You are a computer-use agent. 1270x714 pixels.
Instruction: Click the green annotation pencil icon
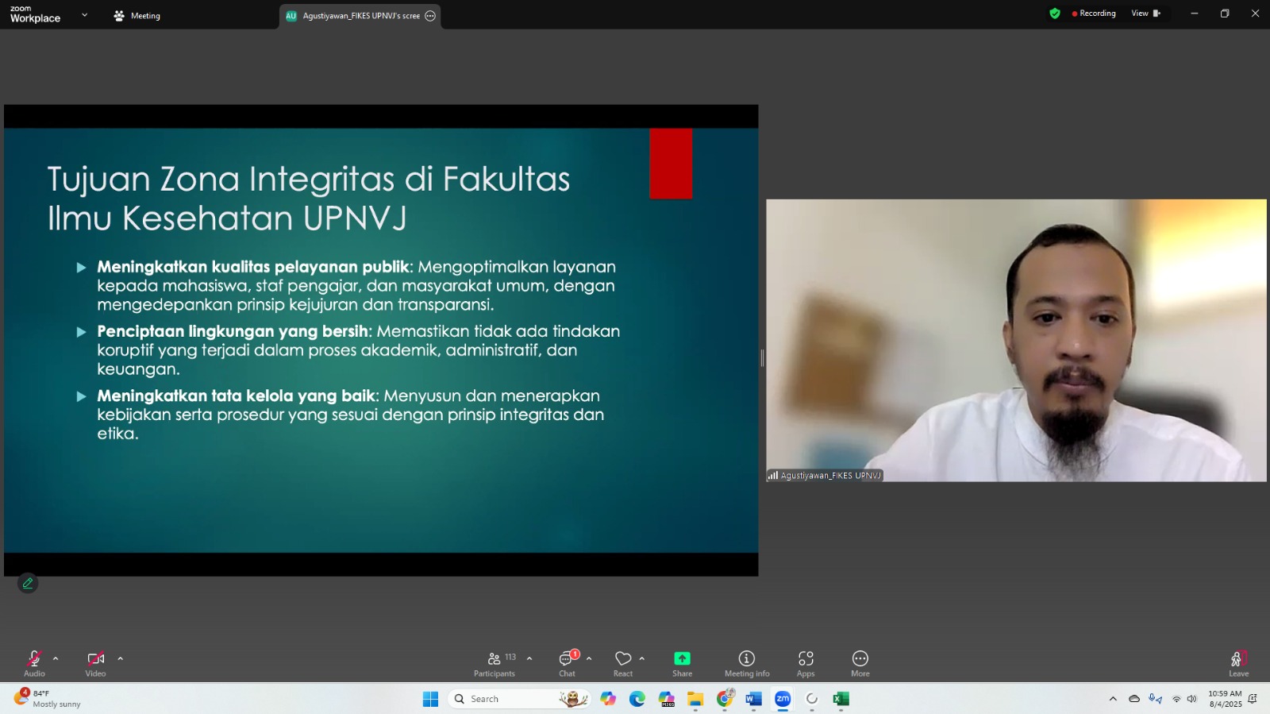pyautogui.click(x=28, y=583)
